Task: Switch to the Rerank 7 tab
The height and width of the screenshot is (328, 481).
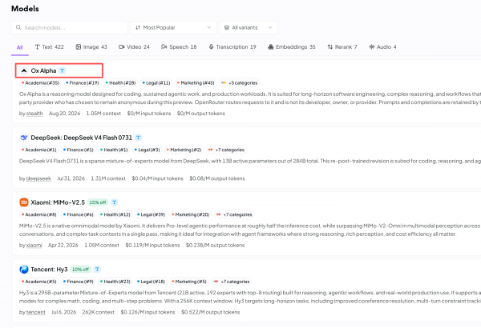Action: tap(342, 47)
